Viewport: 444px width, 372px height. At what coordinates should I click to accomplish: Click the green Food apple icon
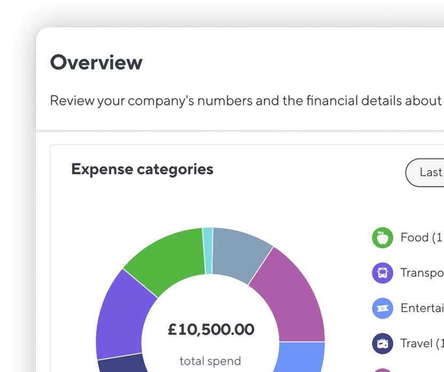coord(382,238)
